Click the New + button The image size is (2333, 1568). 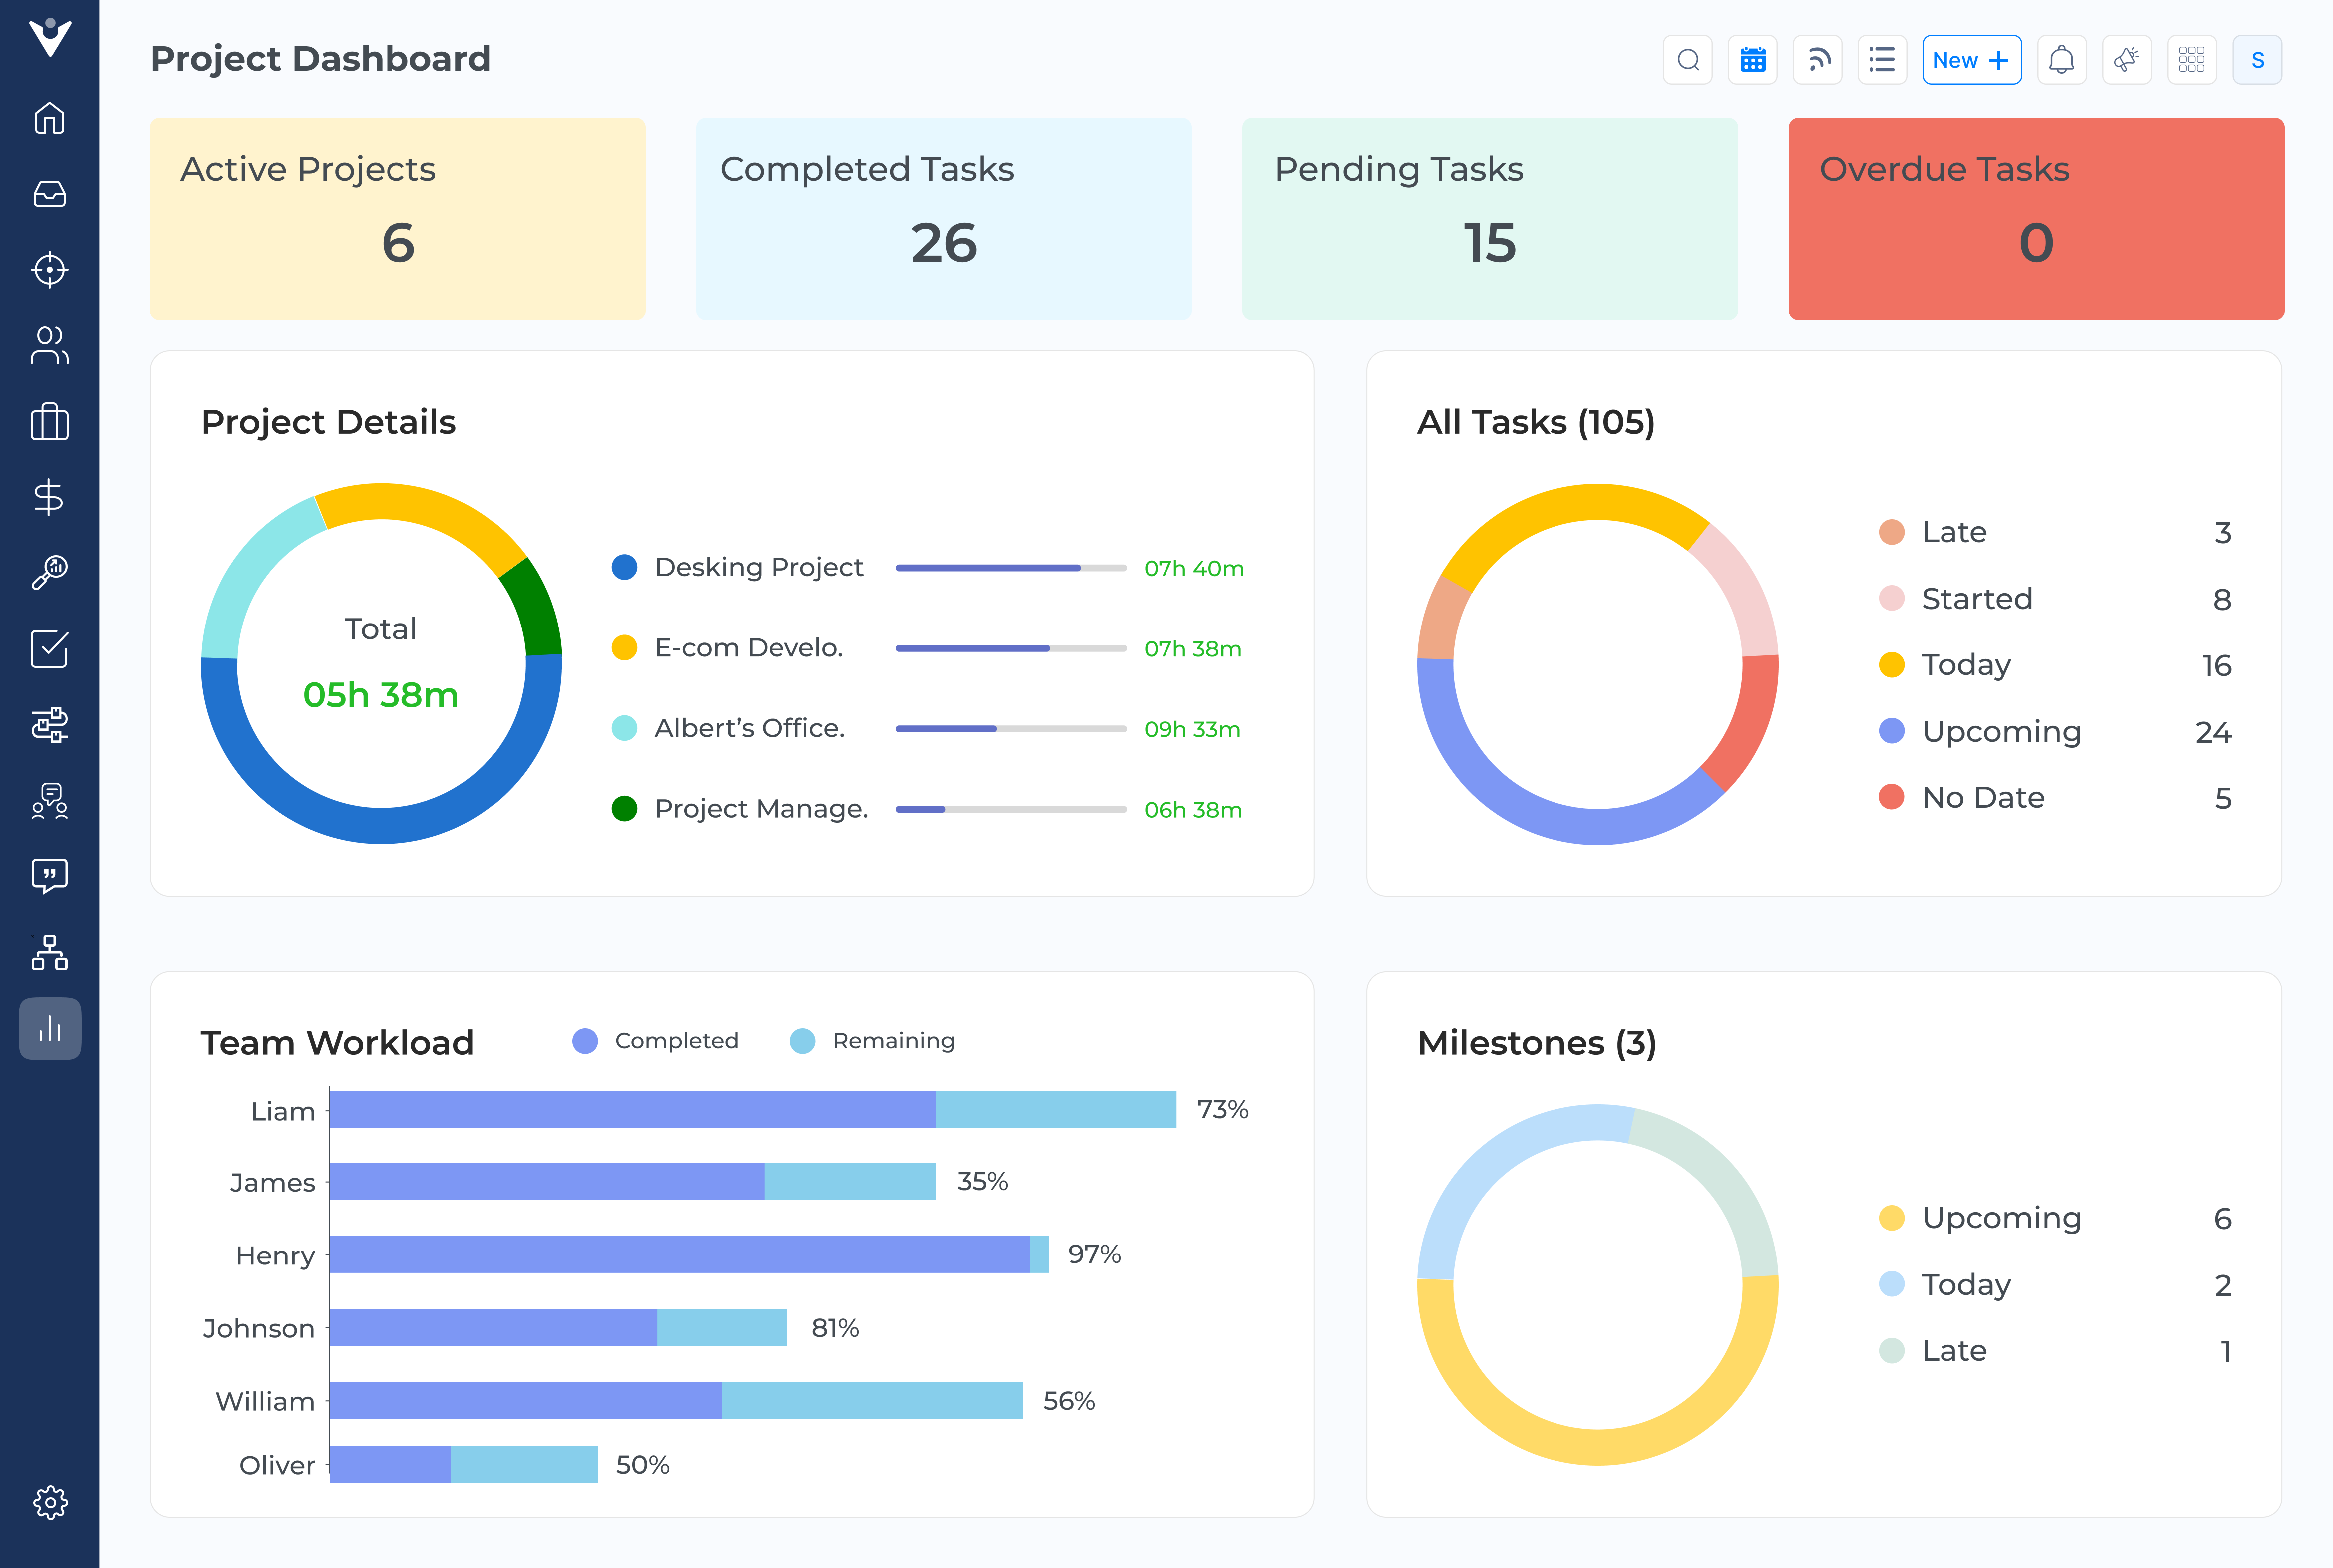(x=1972, y=59)
